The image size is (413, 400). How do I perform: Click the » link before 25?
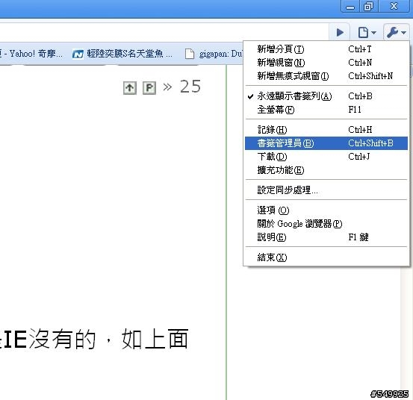pyautogui.click(x=167, y=87)
